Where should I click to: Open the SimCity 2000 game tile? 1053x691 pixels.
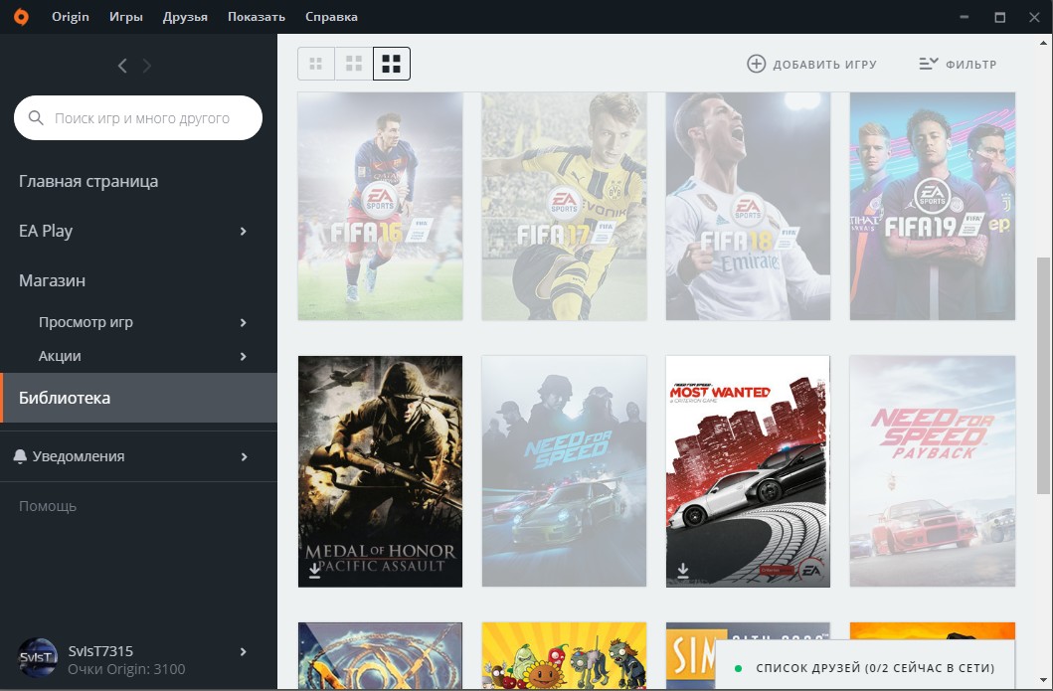pos(690,655)
